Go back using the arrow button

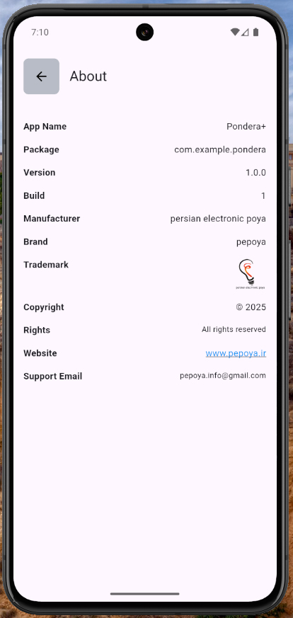[x=41, y=76]
